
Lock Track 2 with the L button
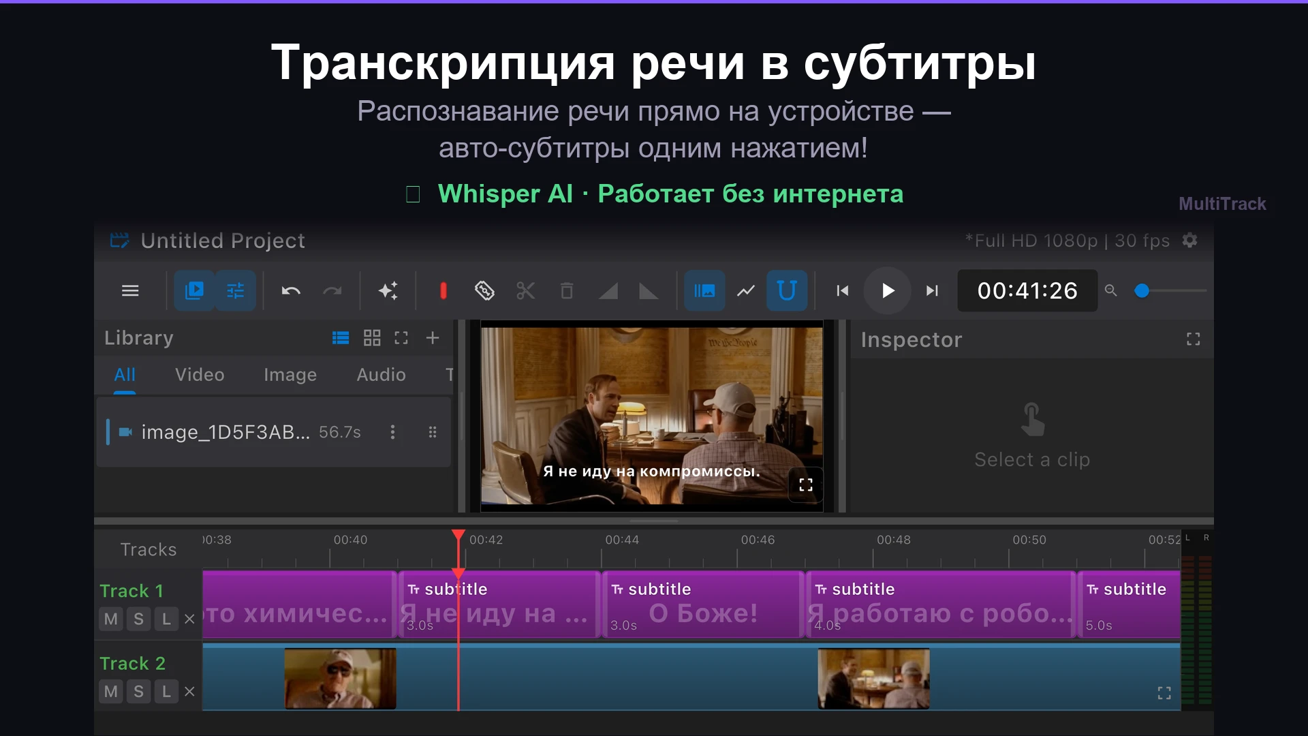click(166, 692)
